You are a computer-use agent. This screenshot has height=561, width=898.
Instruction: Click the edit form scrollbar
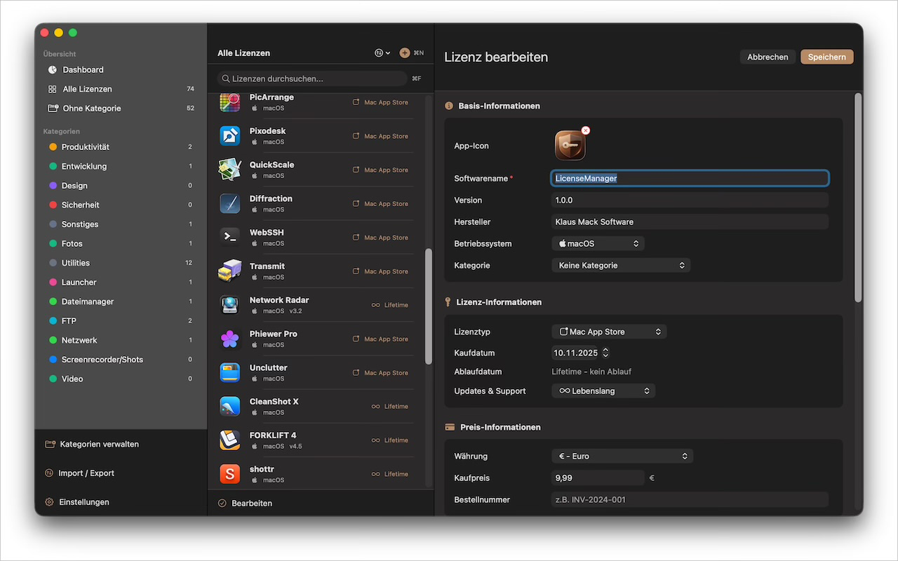click(858, 198)
